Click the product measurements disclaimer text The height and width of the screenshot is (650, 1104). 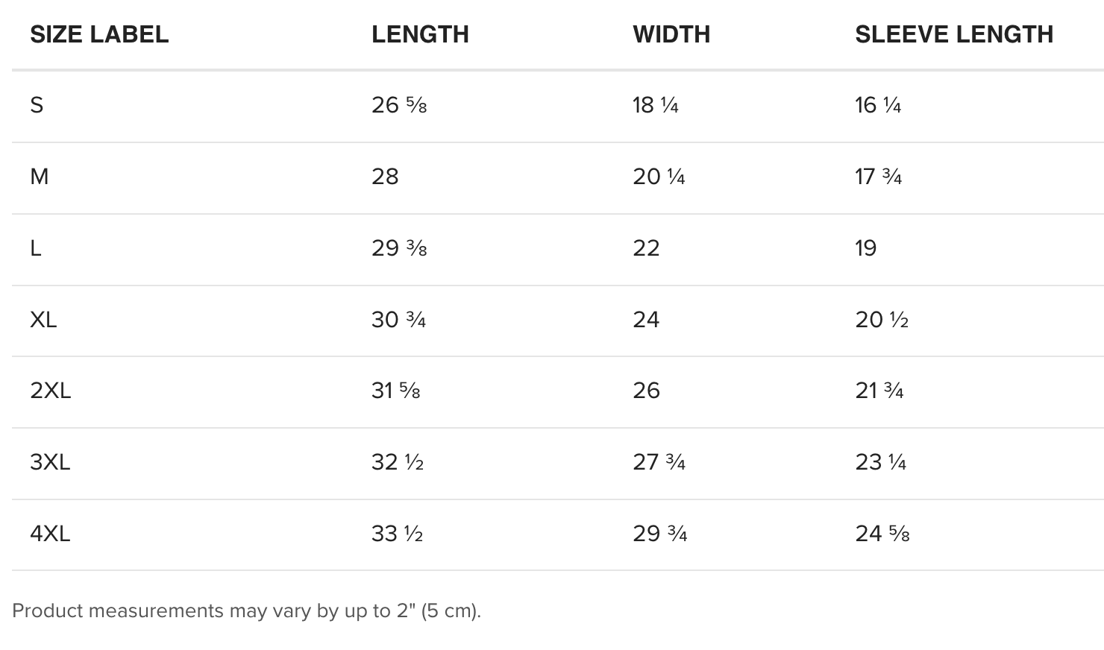pos(247,610)
